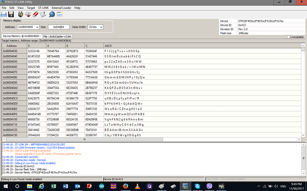The width and height of the screenshot is (307, 191).
Task: Click the blue wrench globe toolbar icon
Action: [x=52, y=15]
